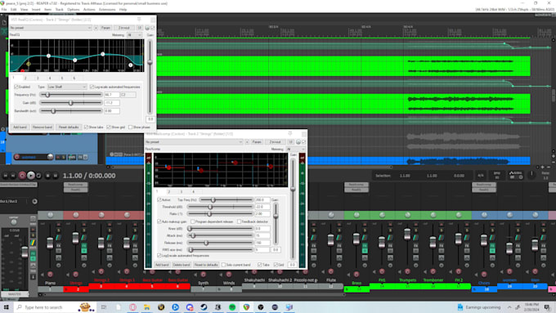556x313 pixels.
Task: Go to project start in transport
Action: tap(6, 176)
